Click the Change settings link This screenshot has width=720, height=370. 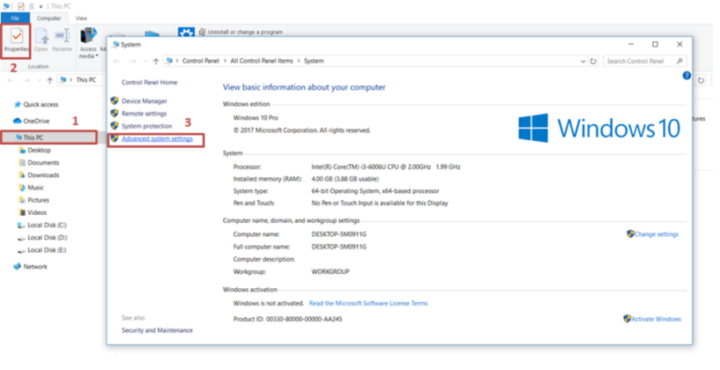[x=656, y=234]
